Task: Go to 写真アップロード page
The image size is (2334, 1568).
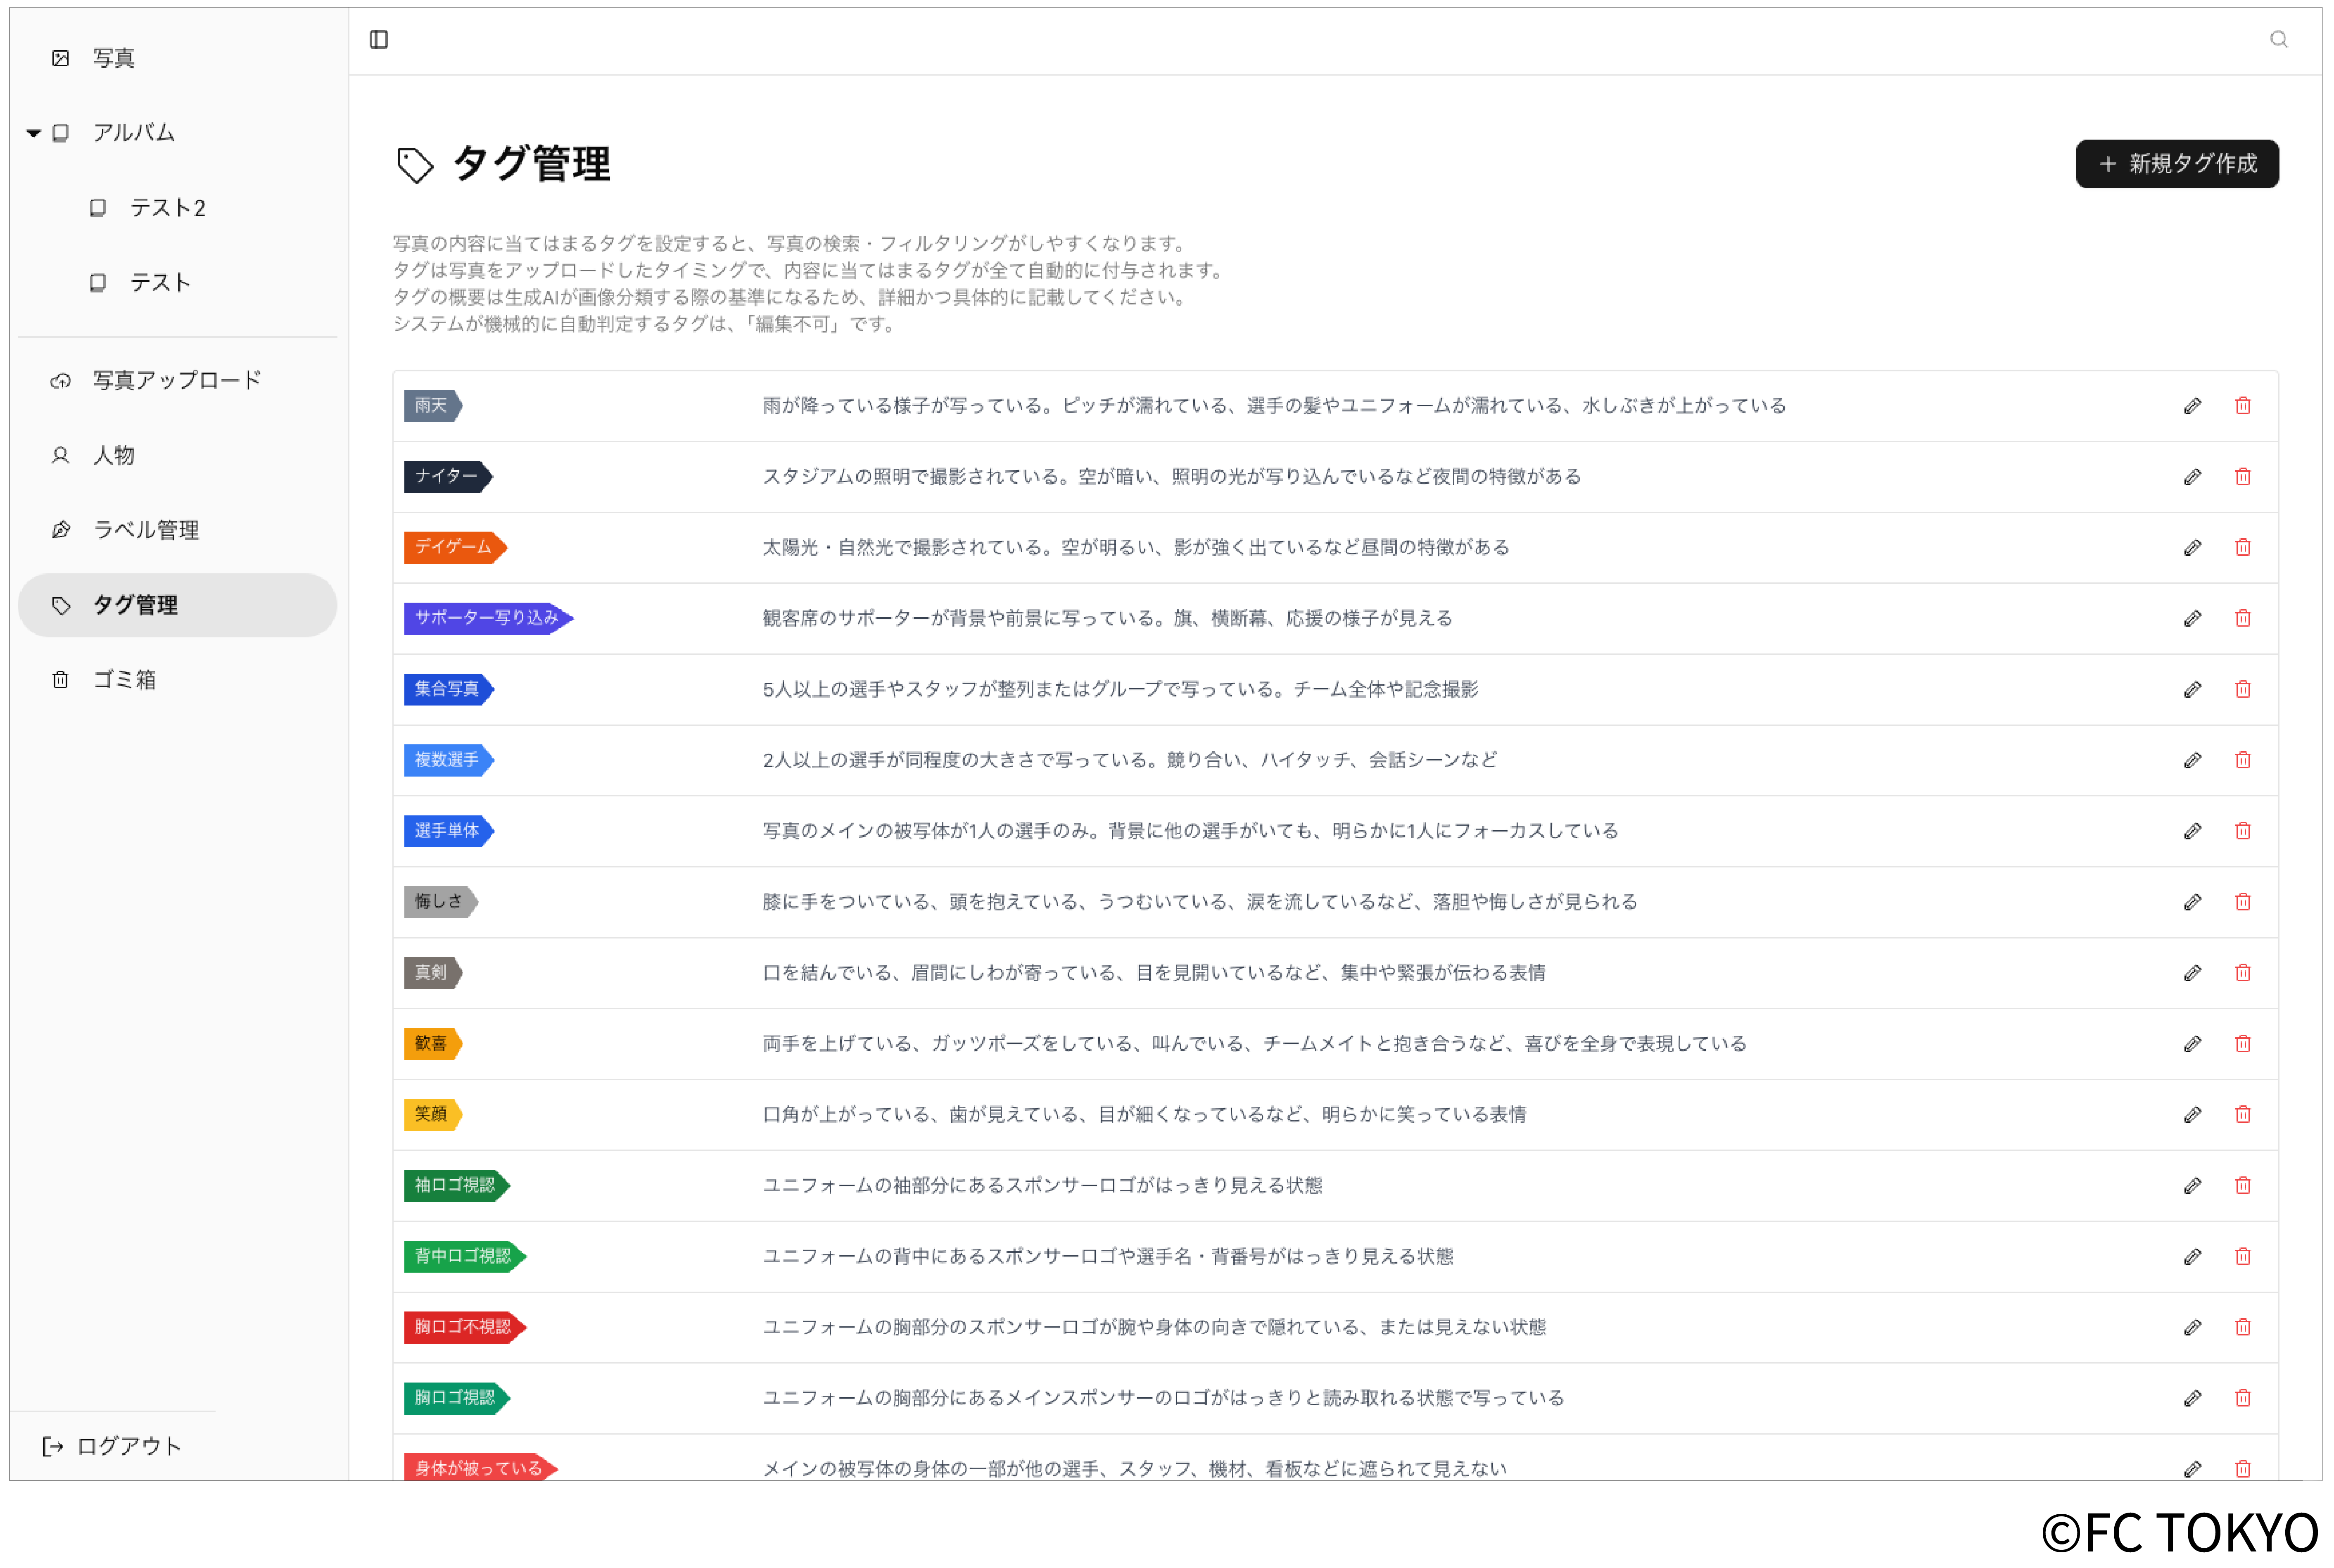Action: [x=177, y=380]
